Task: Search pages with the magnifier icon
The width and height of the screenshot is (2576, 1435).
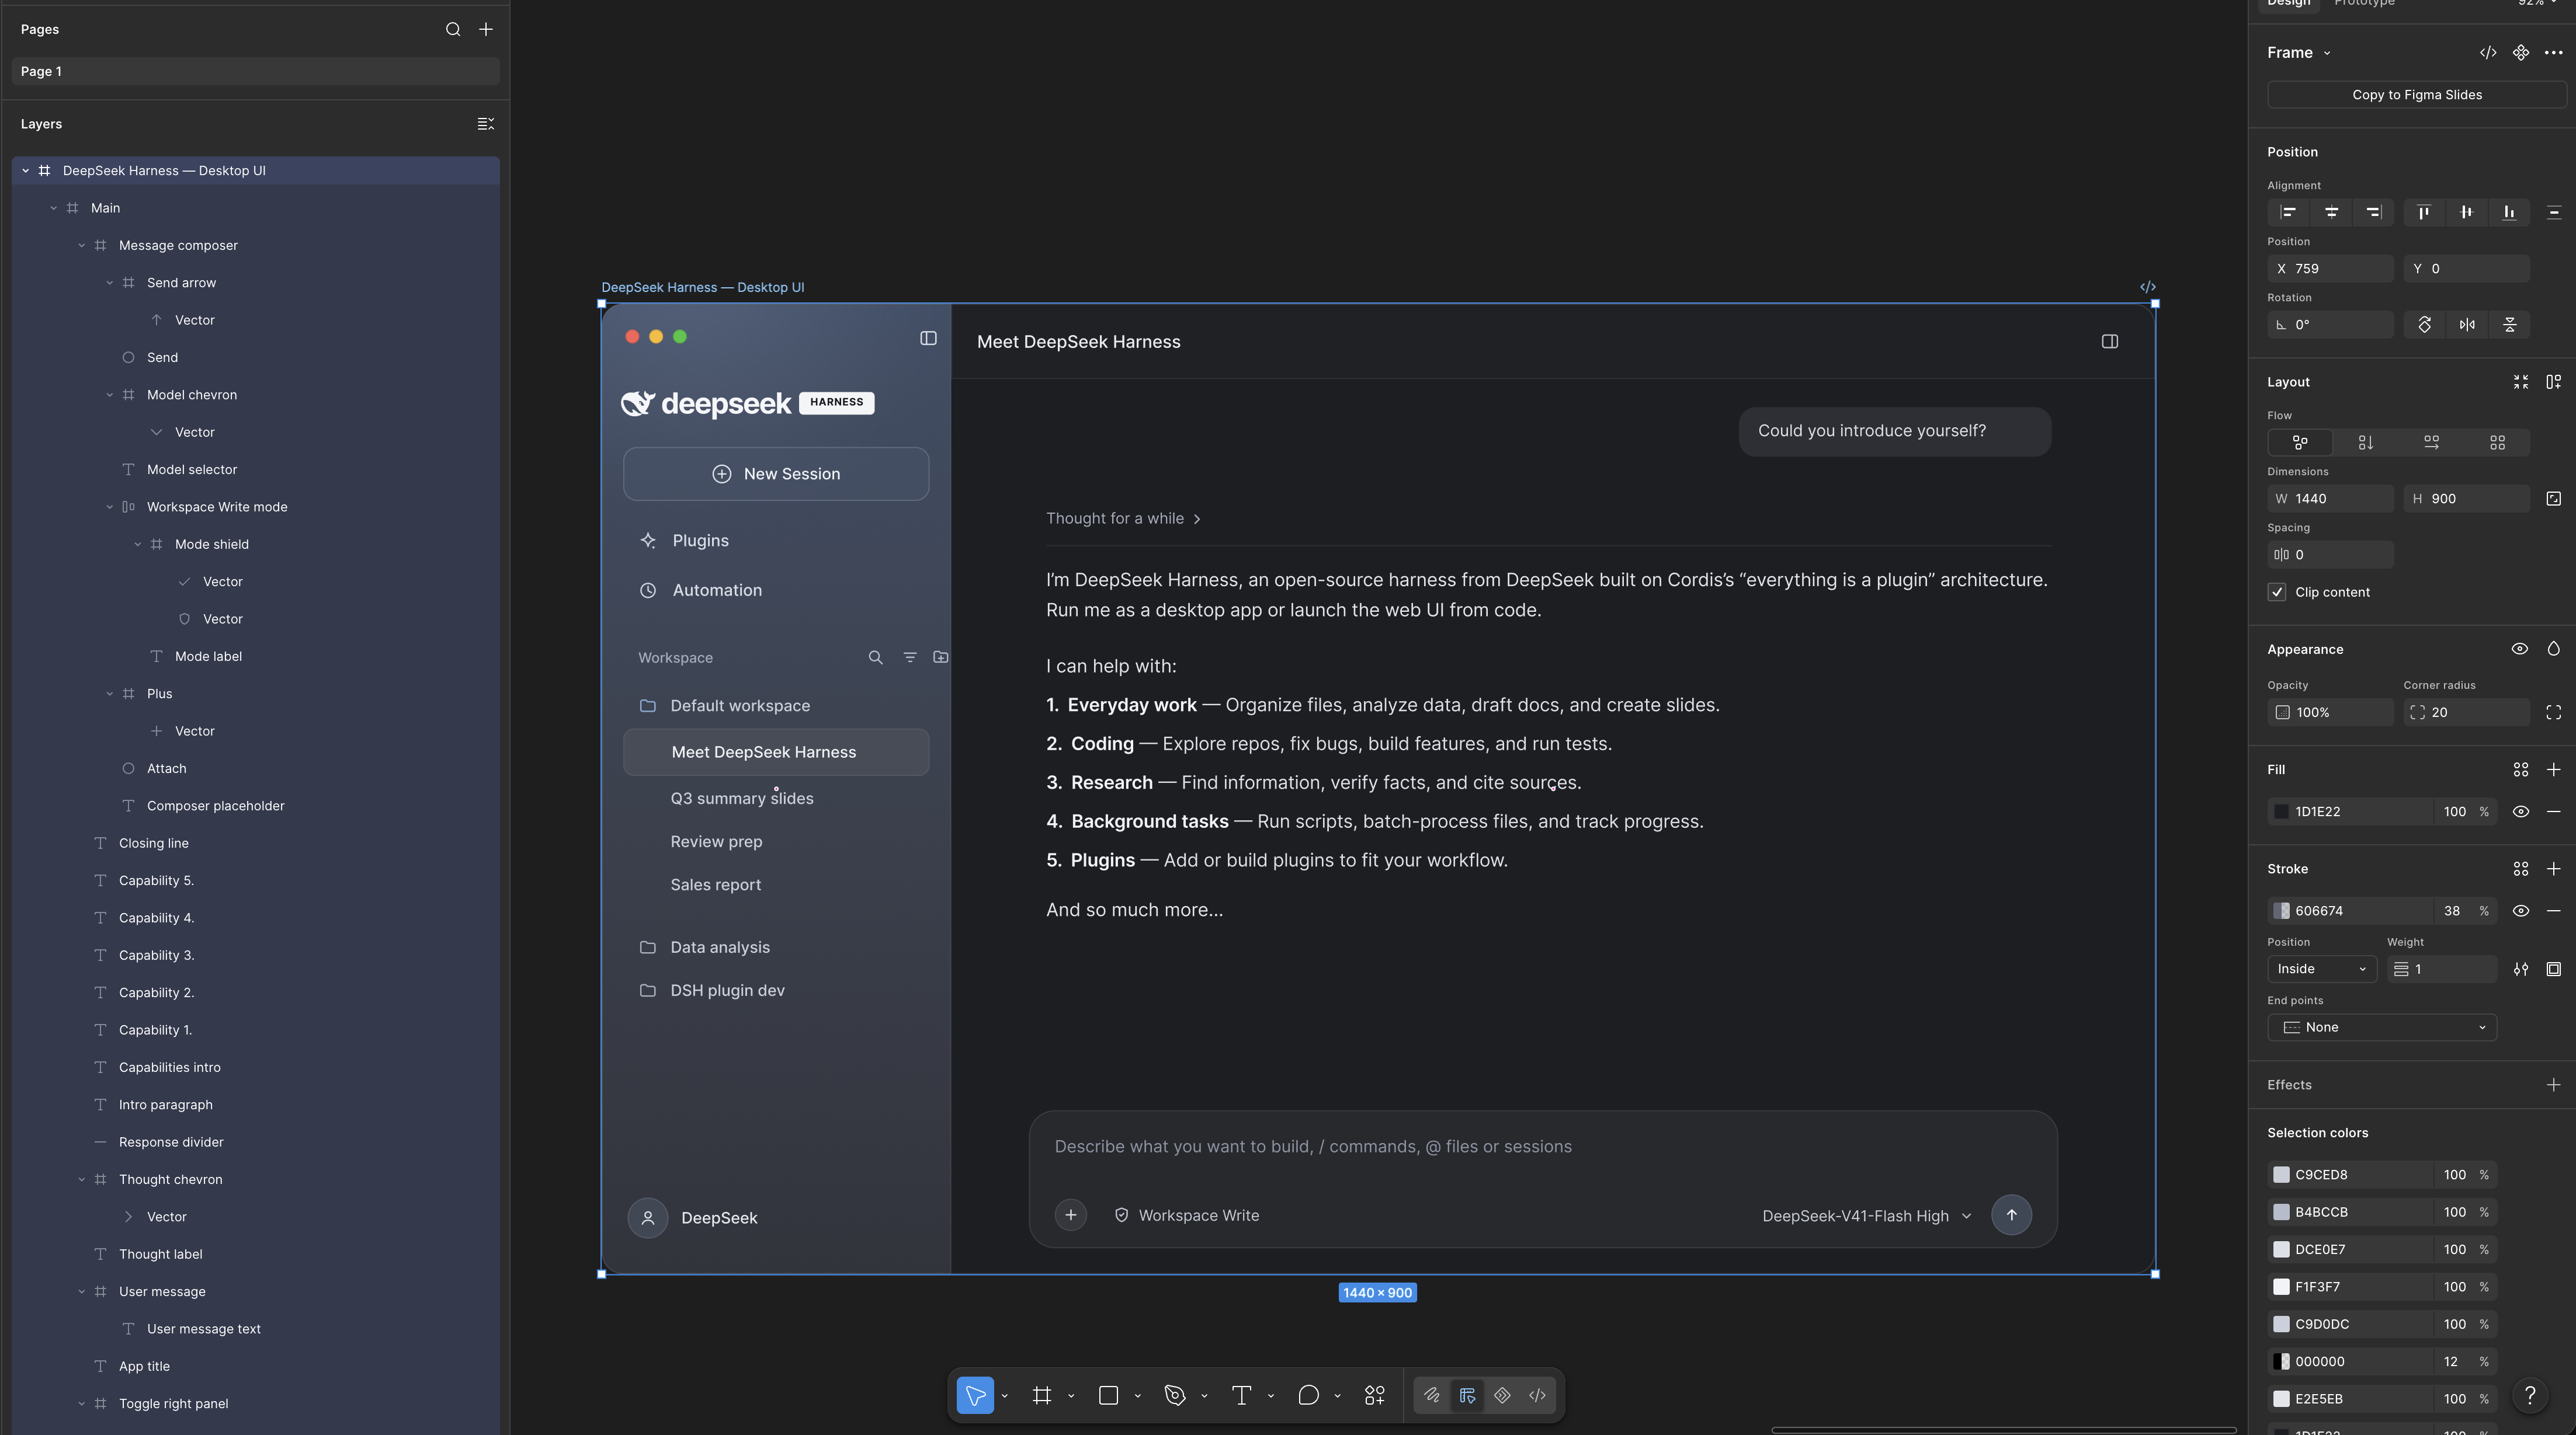Action: pos(453,29)
